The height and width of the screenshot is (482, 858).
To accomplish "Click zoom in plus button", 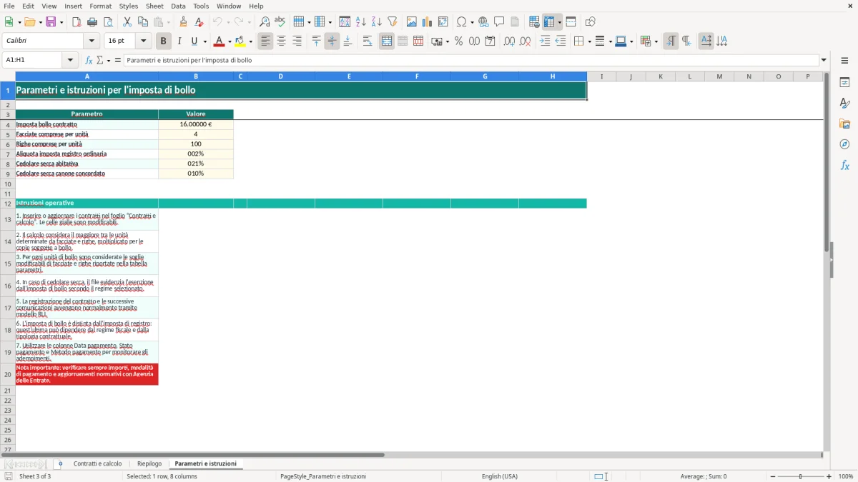I will click(x=829, y=476).
